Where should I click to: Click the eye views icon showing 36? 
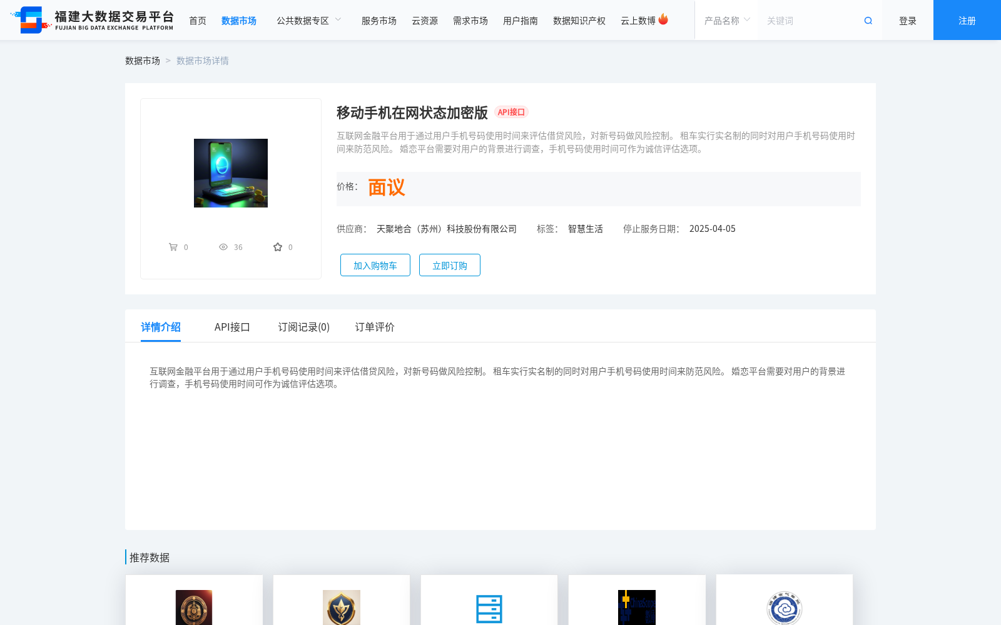point(223,247)
